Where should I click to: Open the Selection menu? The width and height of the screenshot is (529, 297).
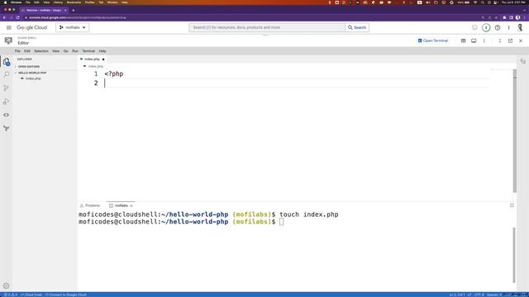[41, 51]
